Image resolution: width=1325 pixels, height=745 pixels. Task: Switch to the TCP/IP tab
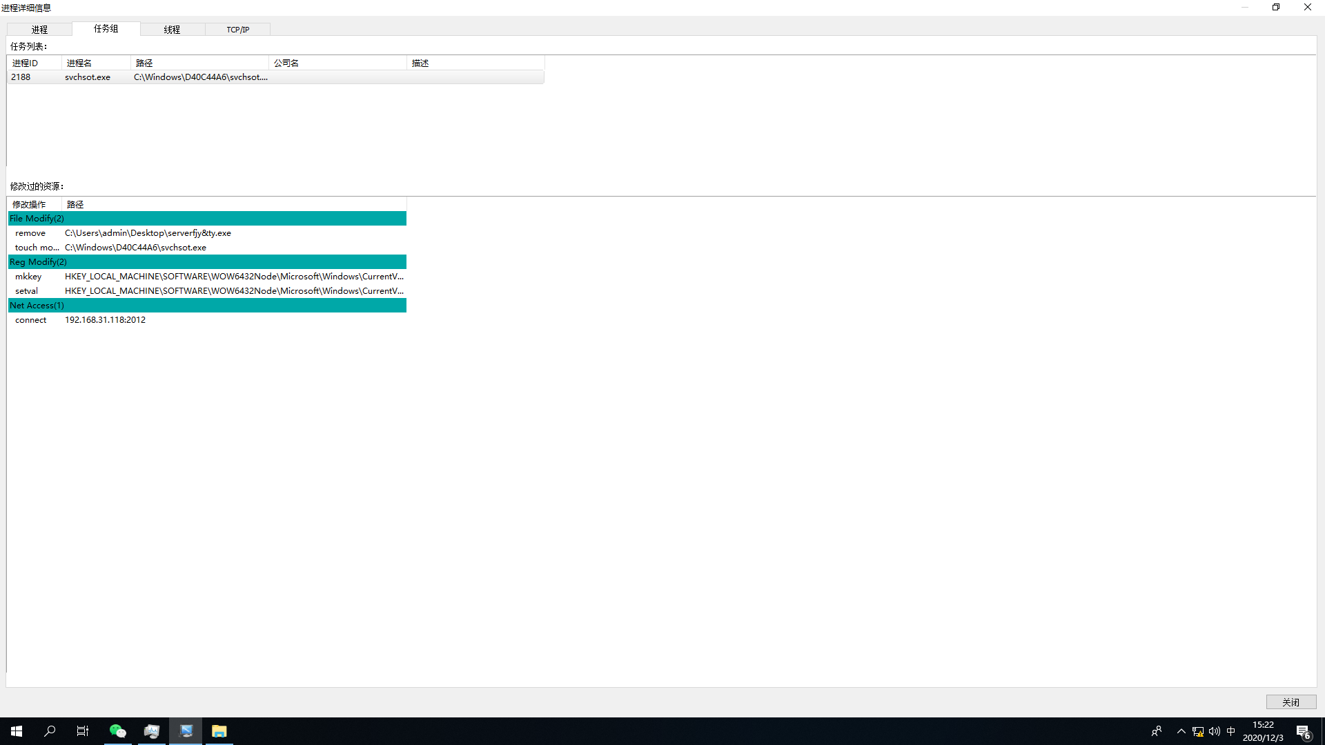(x=237, y=30)
